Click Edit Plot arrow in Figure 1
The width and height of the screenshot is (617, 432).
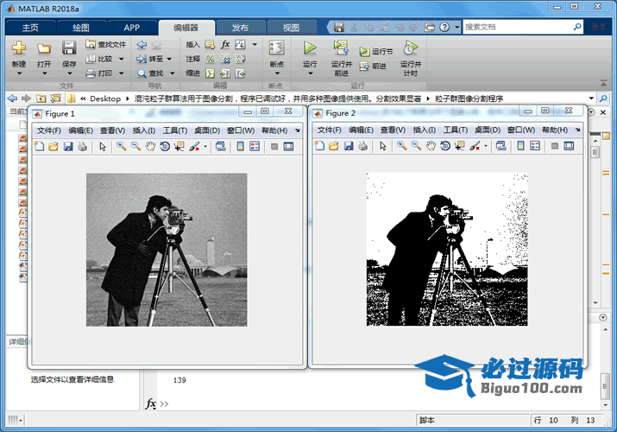pos(103,147)
